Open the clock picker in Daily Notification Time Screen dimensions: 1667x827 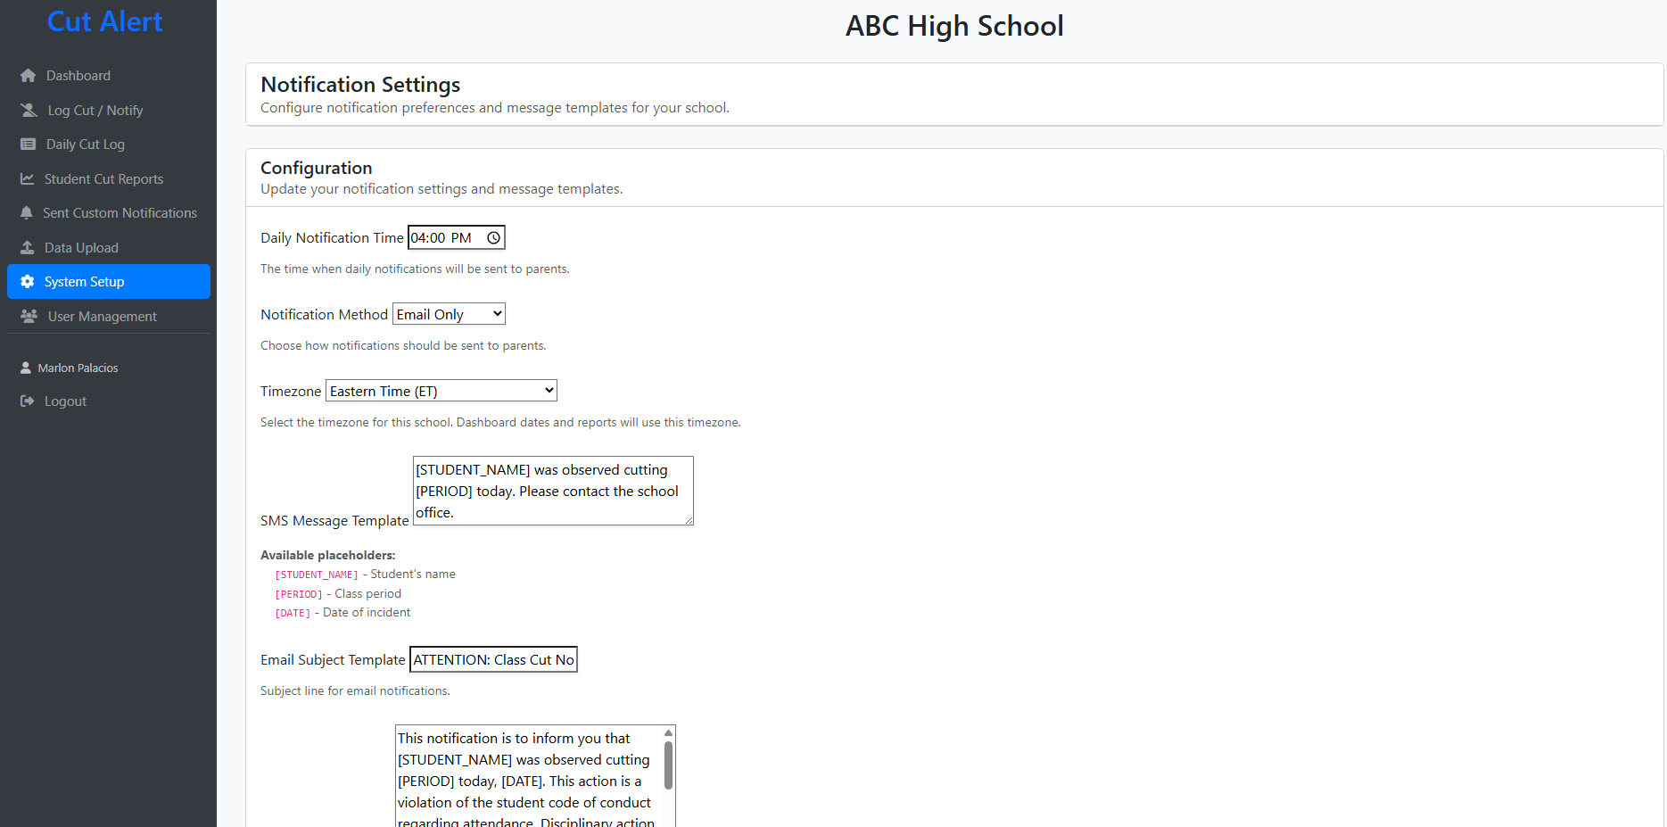click(493, 238)
